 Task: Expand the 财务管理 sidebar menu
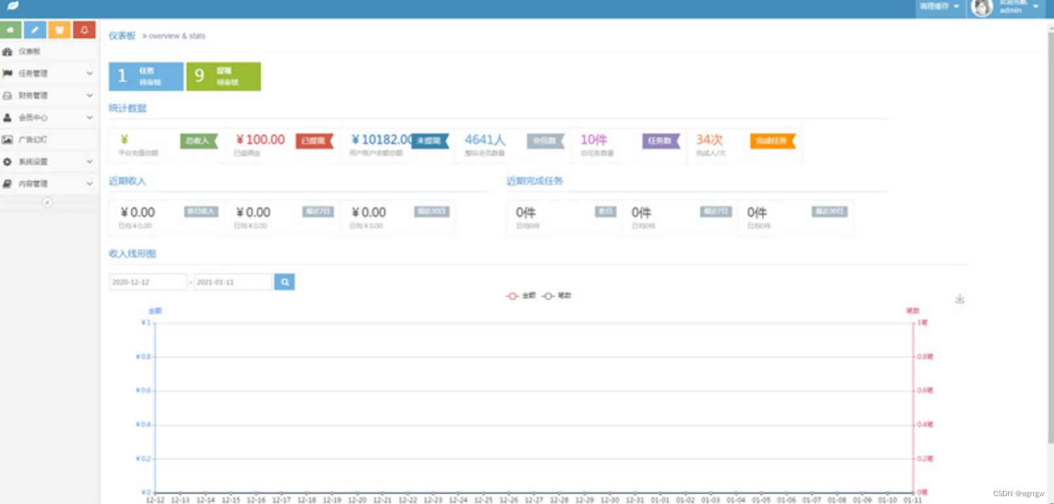click(x=48, y=95)
